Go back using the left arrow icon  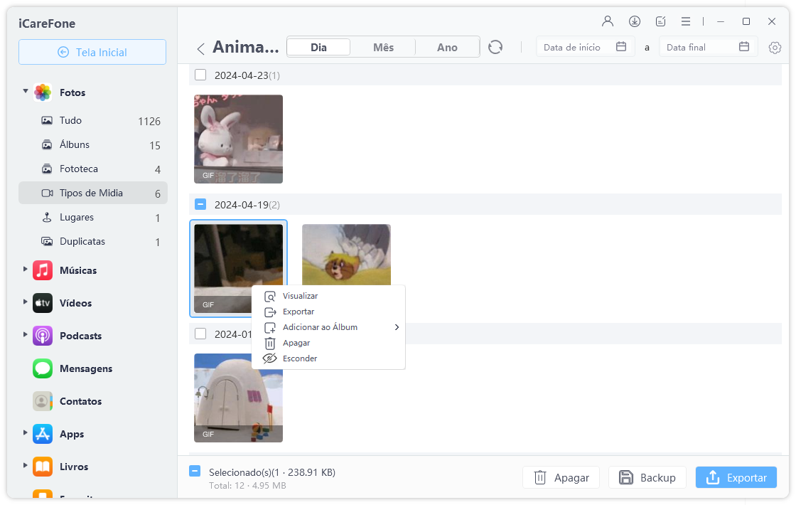point(200,48)
